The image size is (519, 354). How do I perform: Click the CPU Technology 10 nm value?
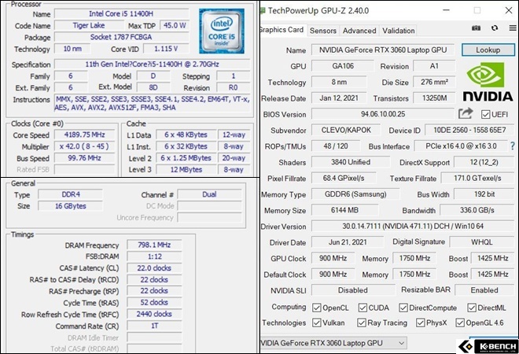[72, 49]
